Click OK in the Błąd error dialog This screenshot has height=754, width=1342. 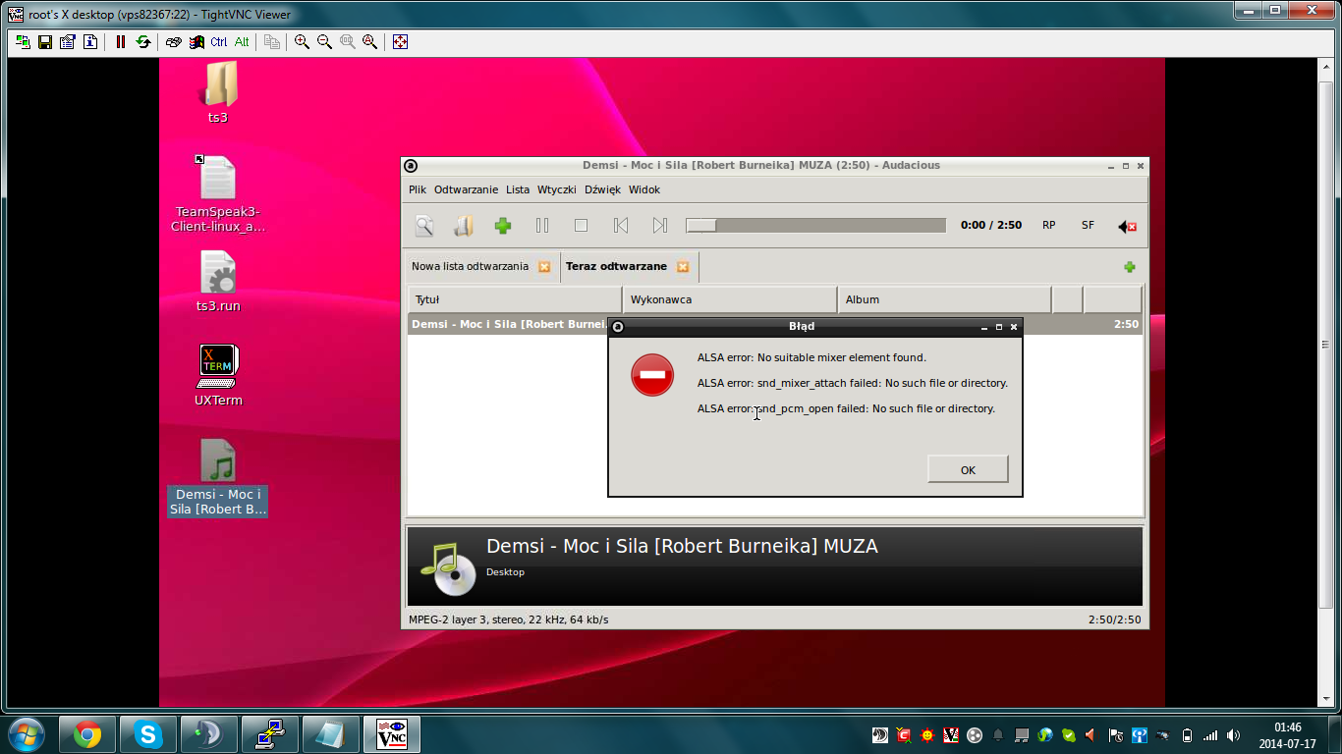coord(968,469)
